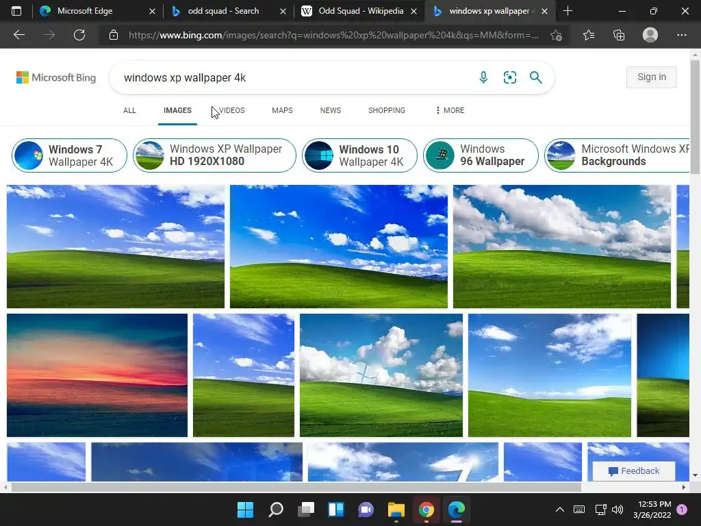This screenshot has width=701, height=526.
Task: Open second-row wide green hill thumbnail
Action: [550, 375]
